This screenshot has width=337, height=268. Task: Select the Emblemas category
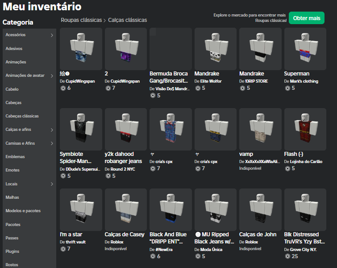click(x=15, y=157)
